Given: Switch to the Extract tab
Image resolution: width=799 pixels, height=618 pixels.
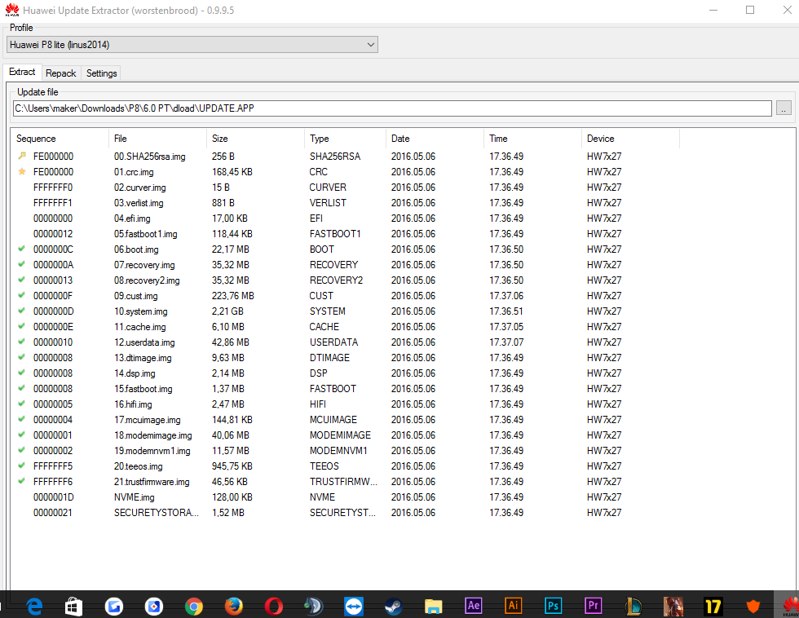Looking at the screenshot, I should pos(22,72).
